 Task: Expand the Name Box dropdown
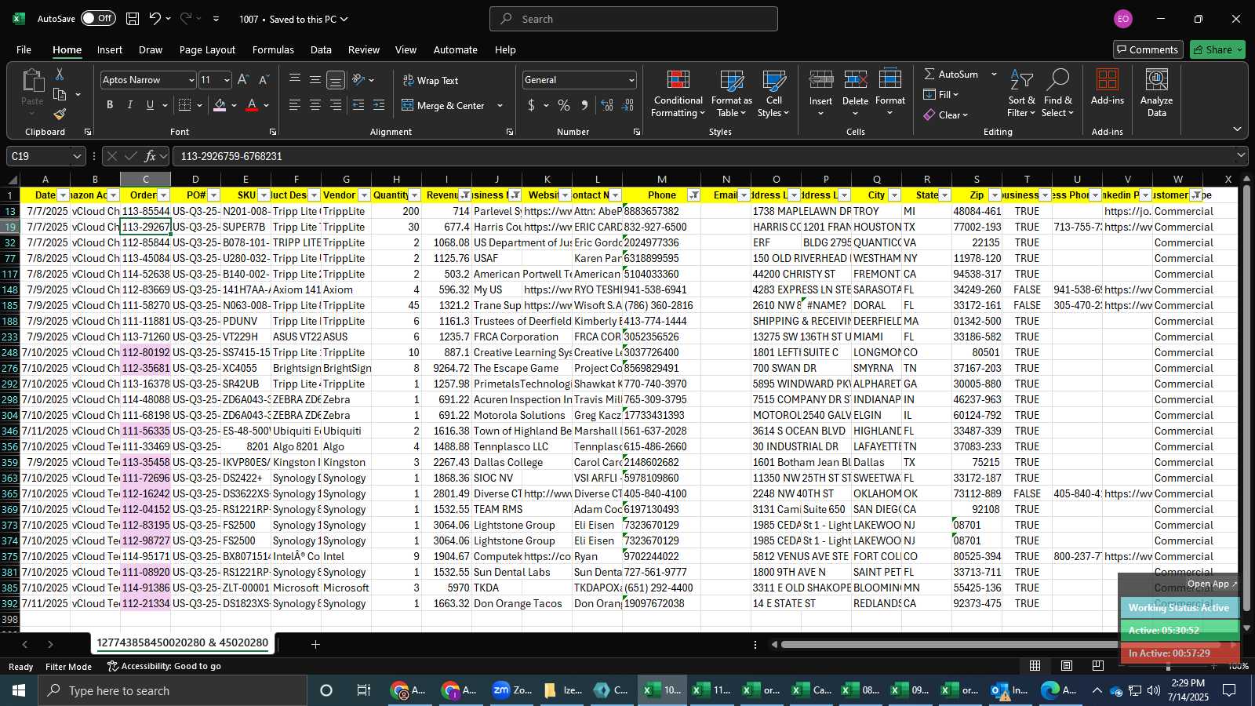(76, 156)
